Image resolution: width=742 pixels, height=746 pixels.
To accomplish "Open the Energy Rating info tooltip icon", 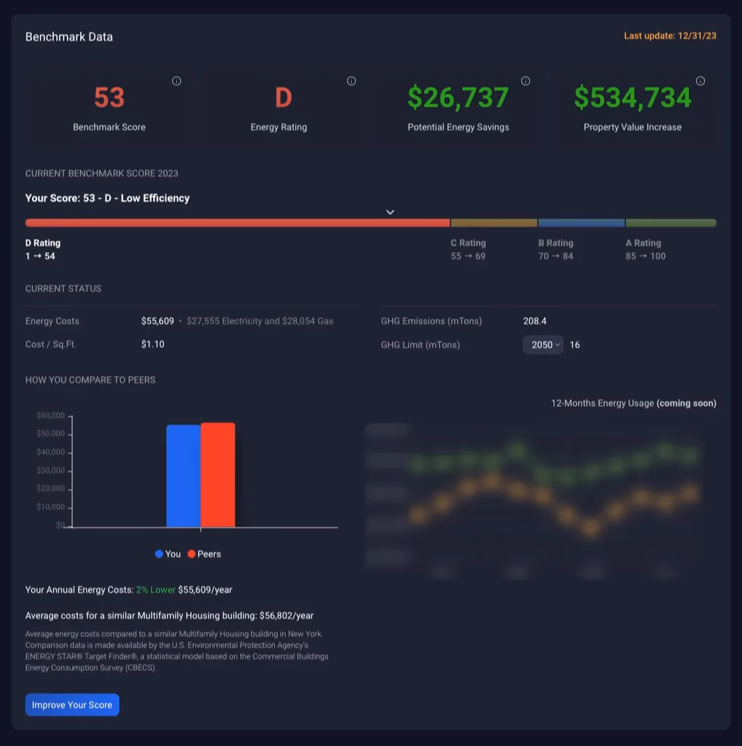I will 351,81.
